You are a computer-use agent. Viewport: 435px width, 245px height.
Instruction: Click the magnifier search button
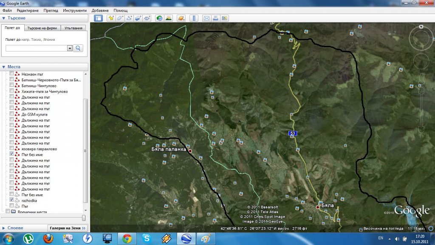tap(78, 48)
